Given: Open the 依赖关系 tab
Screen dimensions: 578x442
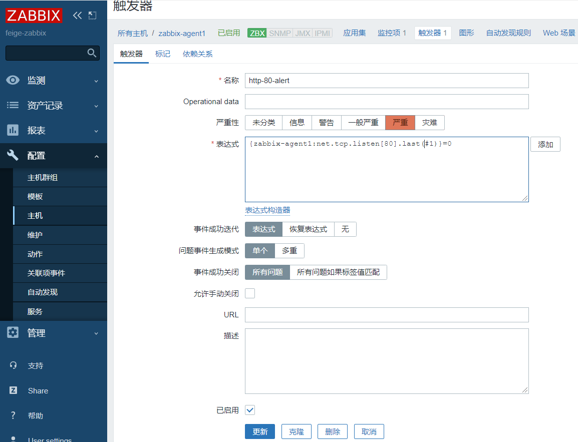Looking at the screenshot, I should [x=197, y=54].
